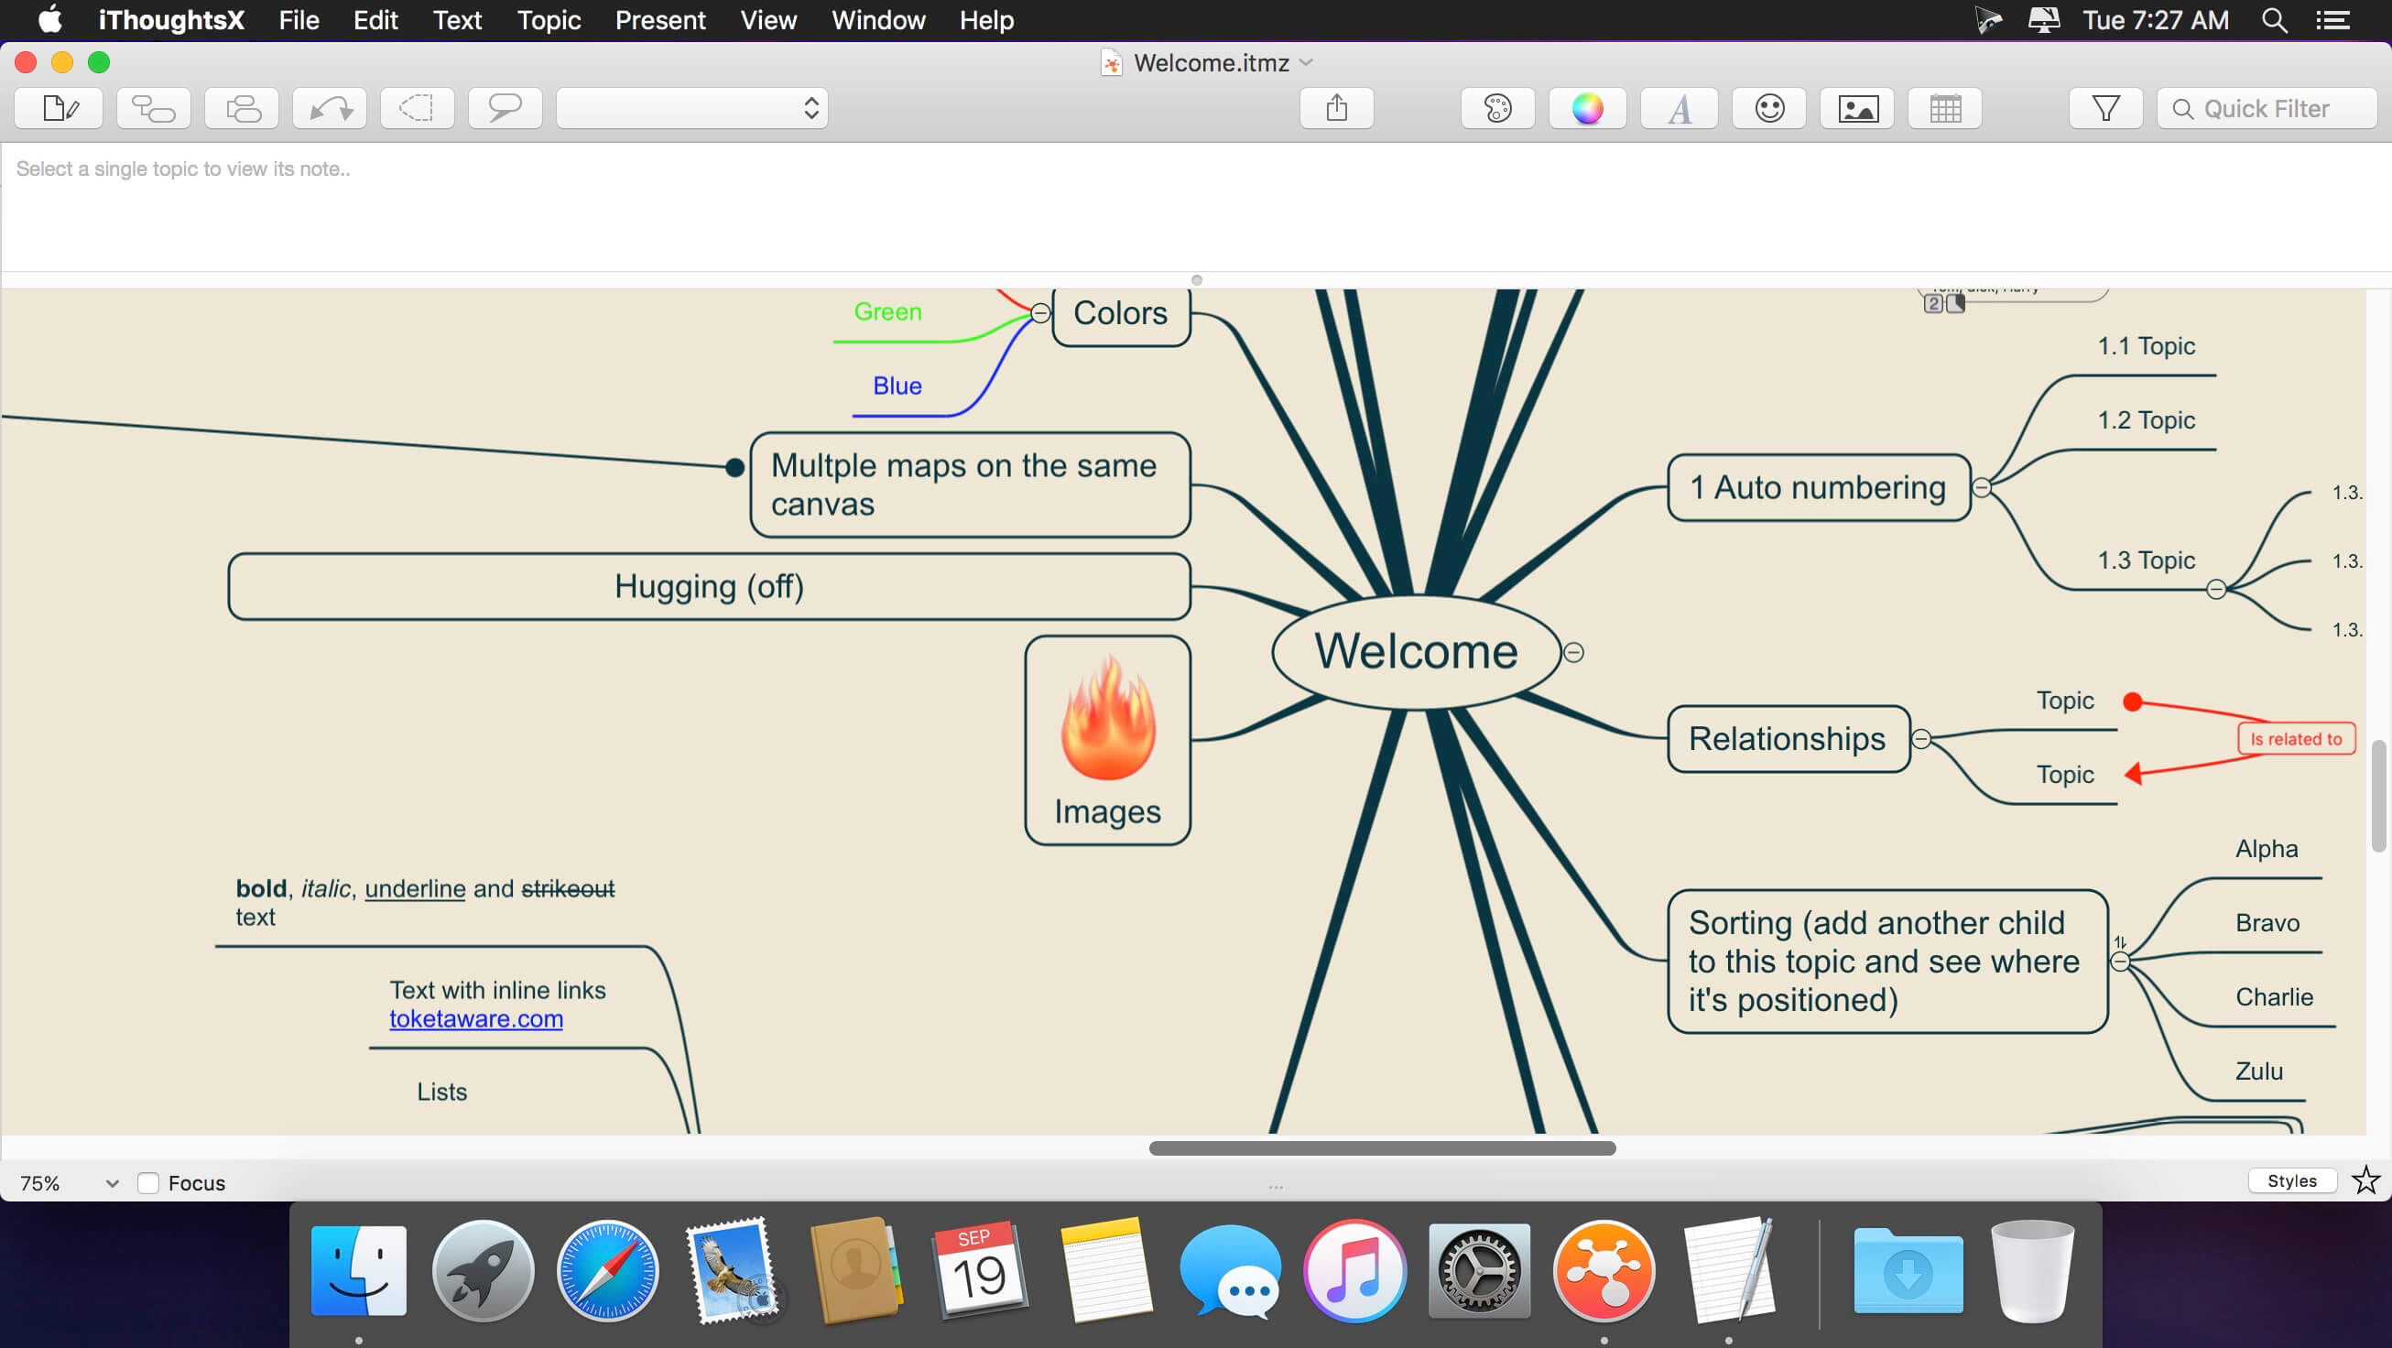2392x1348 pixels.
Task: Add a callout with speech bubble icon
Action: [505, 109]
